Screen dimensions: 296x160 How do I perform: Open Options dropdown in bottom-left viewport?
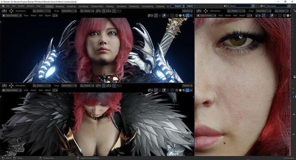(x=187, y=86)
